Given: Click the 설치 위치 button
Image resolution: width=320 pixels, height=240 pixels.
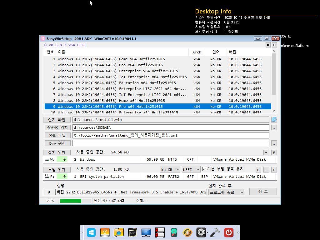Looking at the screenshot, I should click(57, 152).
